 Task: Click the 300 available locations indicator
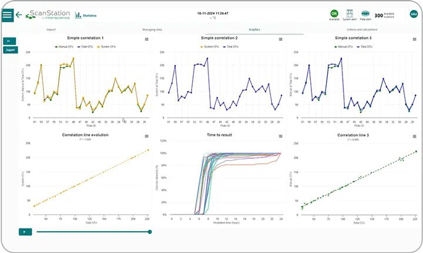click(388, 15)
